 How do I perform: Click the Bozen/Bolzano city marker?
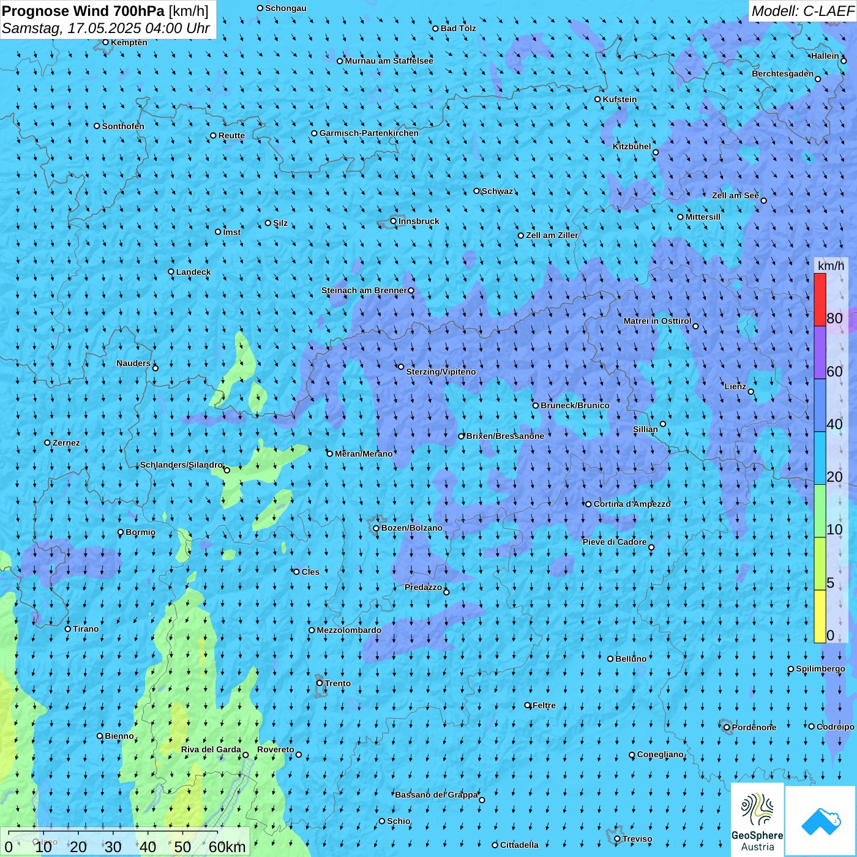point(376,528)
